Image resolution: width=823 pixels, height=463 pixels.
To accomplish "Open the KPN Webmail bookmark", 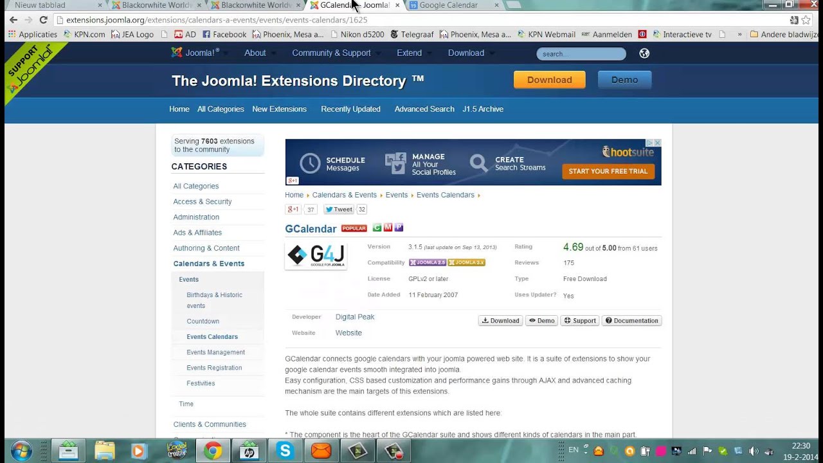I will [x=547, y=34].
